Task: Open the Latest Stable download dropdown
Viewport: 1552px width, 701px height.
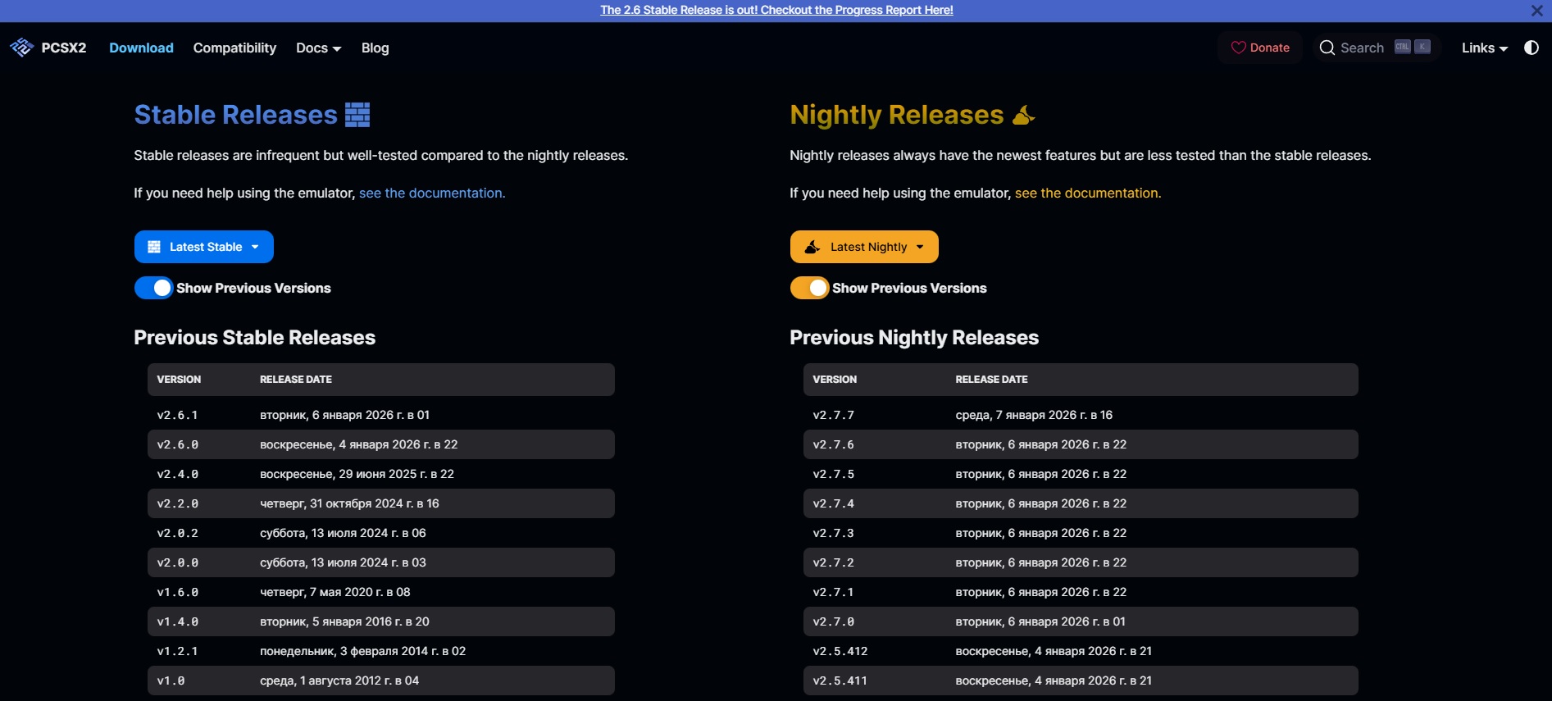Action: (x=204, y=247)
